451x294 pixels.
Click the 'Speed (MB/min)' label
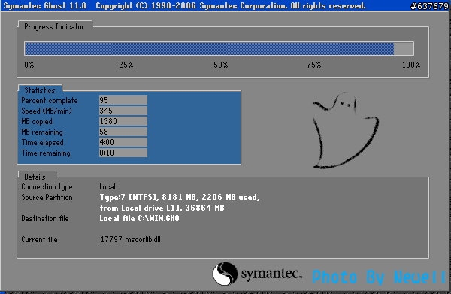tap(47, 111)
